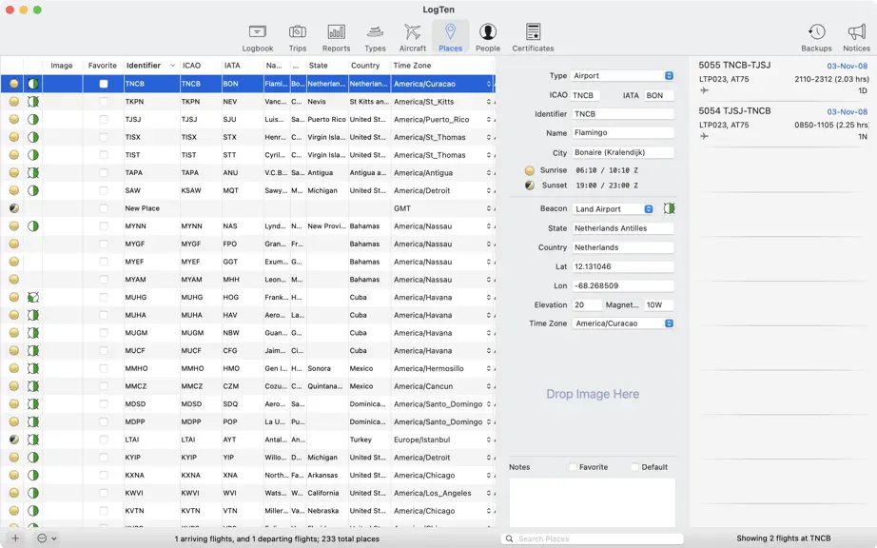Viewport: 877px width, 548px height.
Task: Open time zone stepper for America/Los_Angeles row
Action: tap(488, 493)
